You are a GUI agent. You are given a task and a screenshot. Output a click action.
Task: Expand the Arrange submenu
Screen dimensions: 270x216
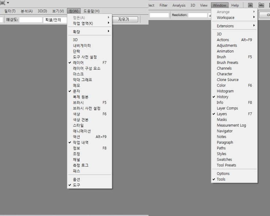[x=234, y=12]
